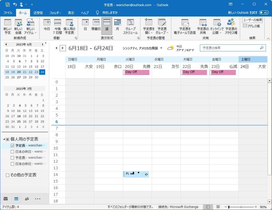
Task: Open more navigation options (…)
Action: coord(38,199)
